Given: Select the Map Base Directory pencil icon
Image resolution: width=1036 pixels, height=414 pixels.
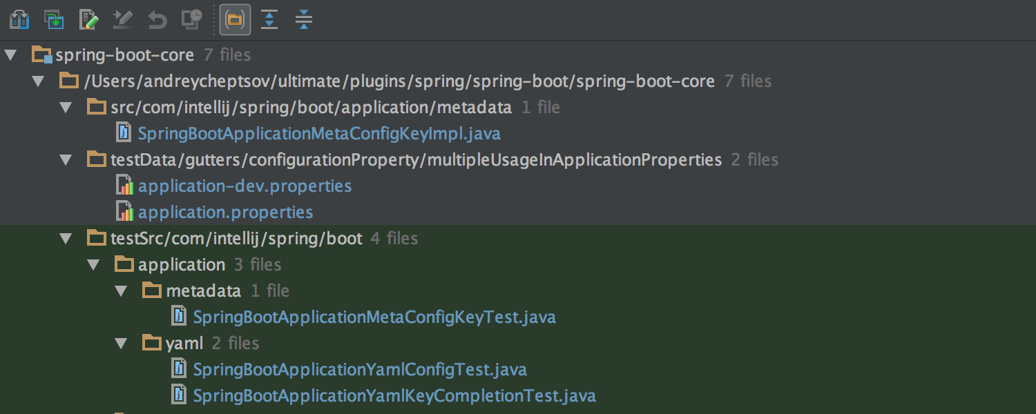Looking at the screenshot, I should coord(122,19).
